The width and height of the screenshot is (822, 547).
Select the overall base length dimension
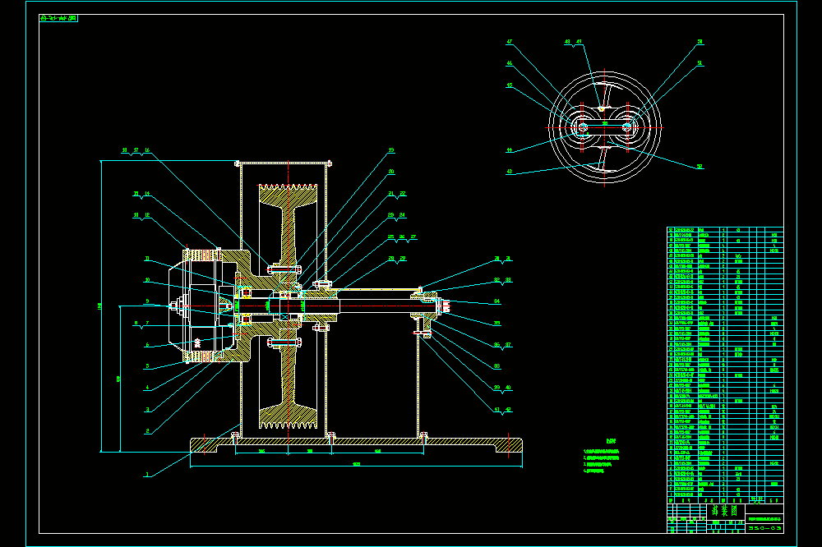[x=356, y=464]
